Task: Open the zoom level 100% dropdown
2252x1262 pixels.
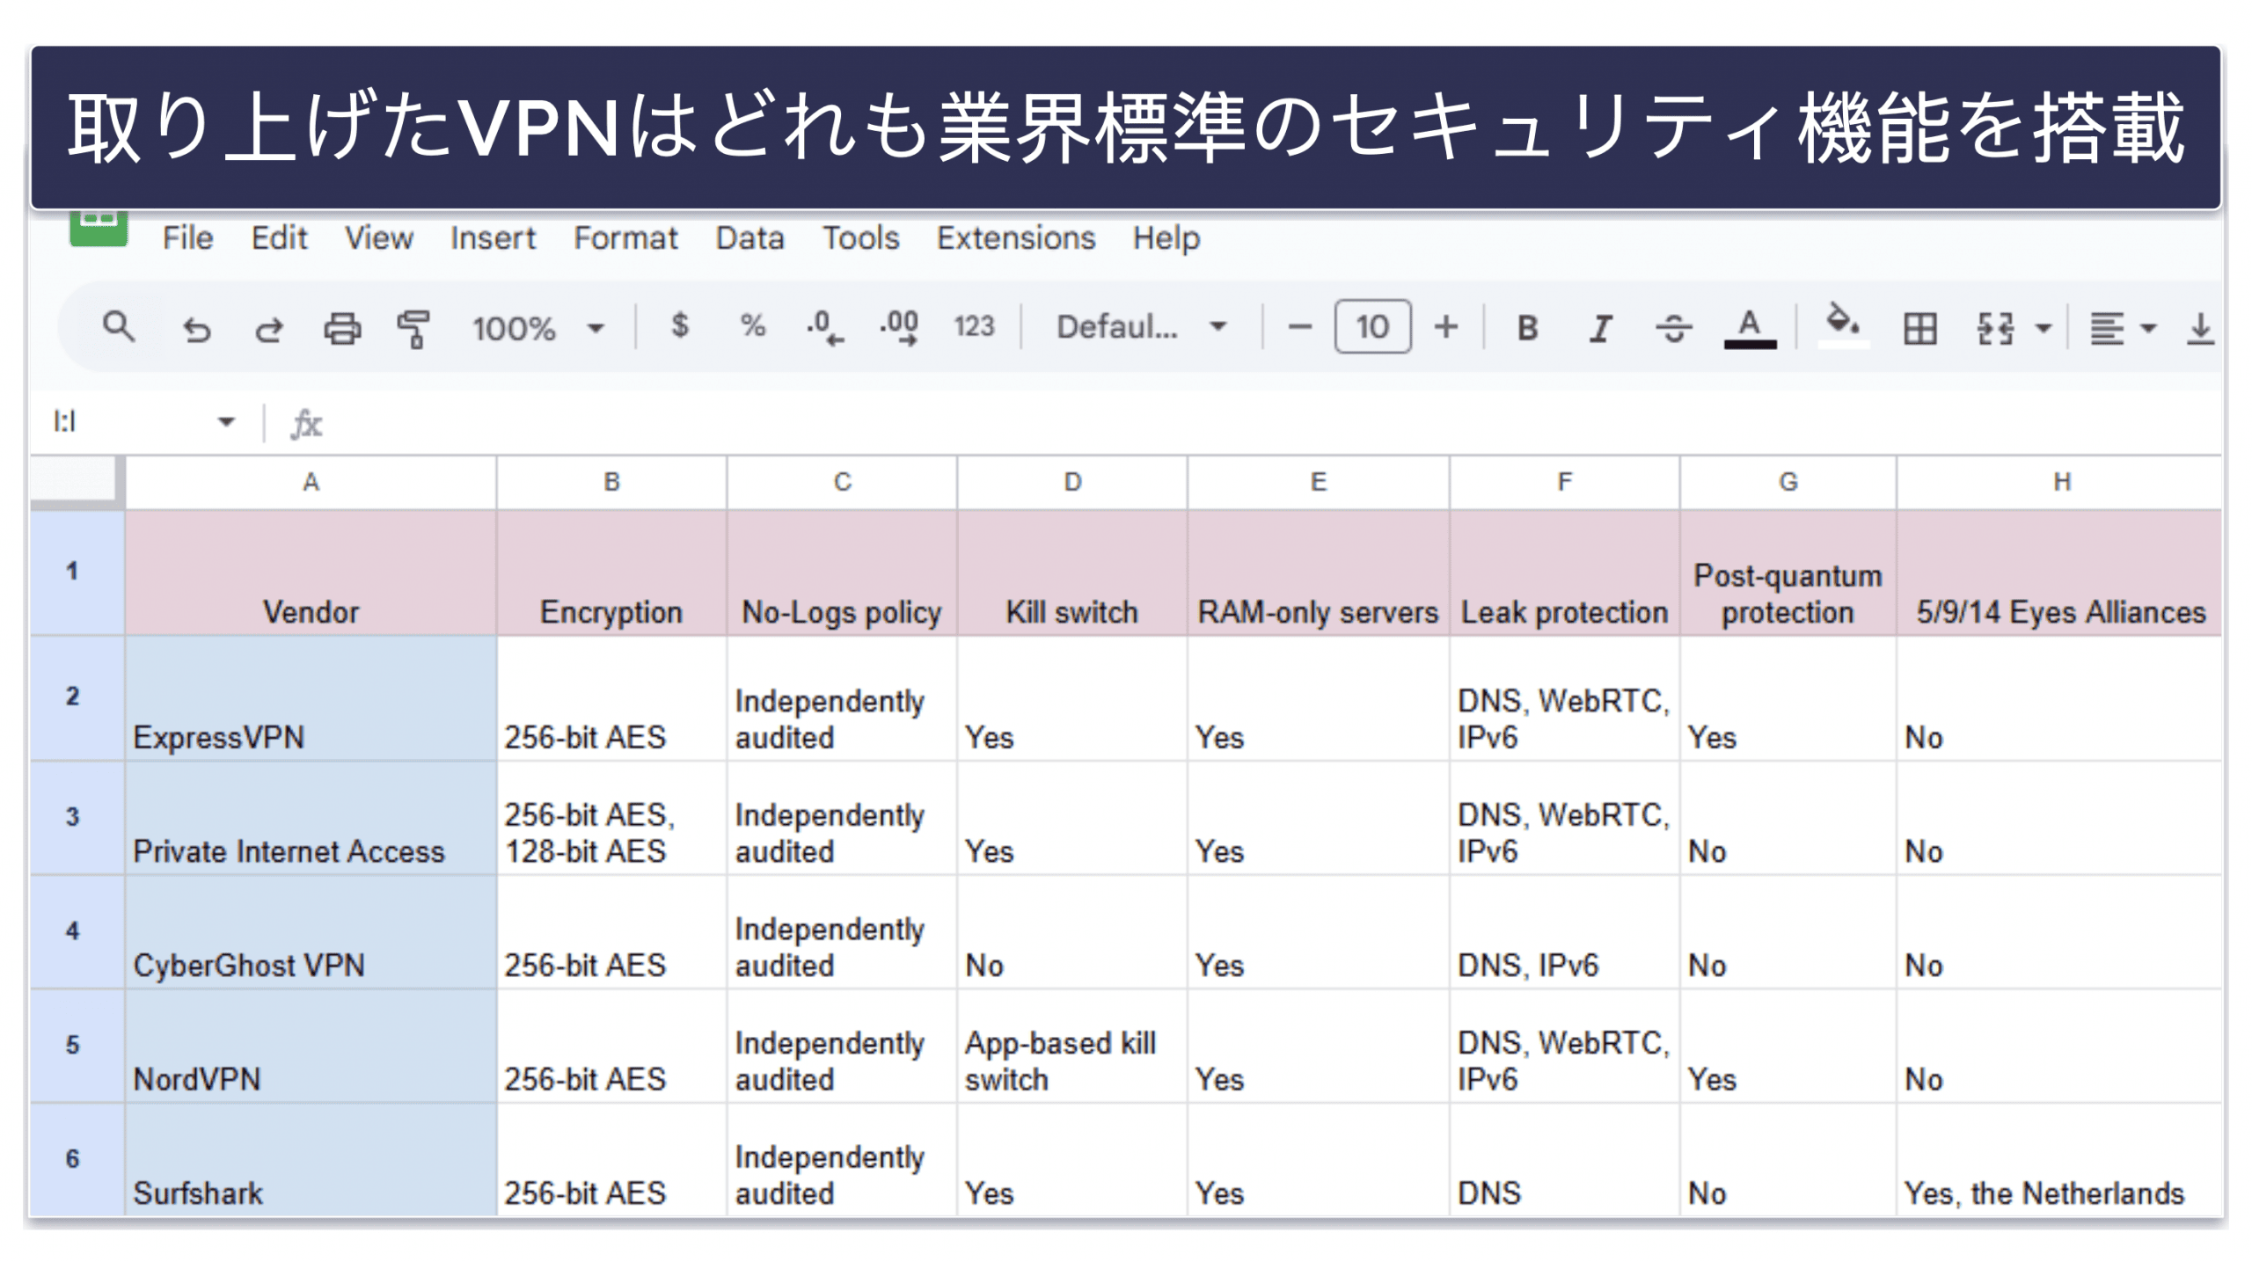Action: click(537, 328)
